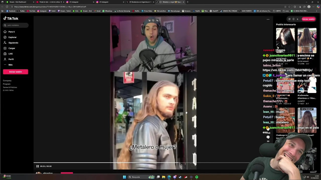Open the Netflix bookmark

coord(136,11)
